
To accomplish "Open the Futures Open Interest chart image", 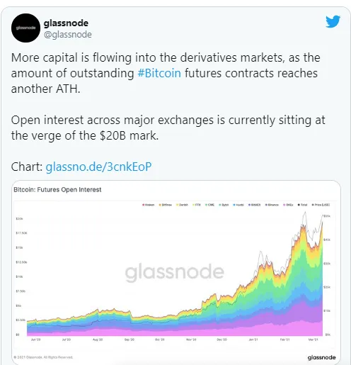I will pos(176,272).
